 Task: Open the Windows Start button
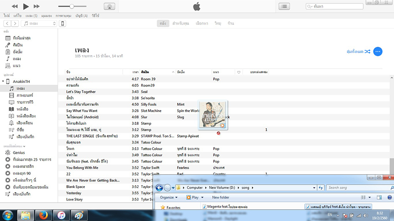tap(8, 215)
